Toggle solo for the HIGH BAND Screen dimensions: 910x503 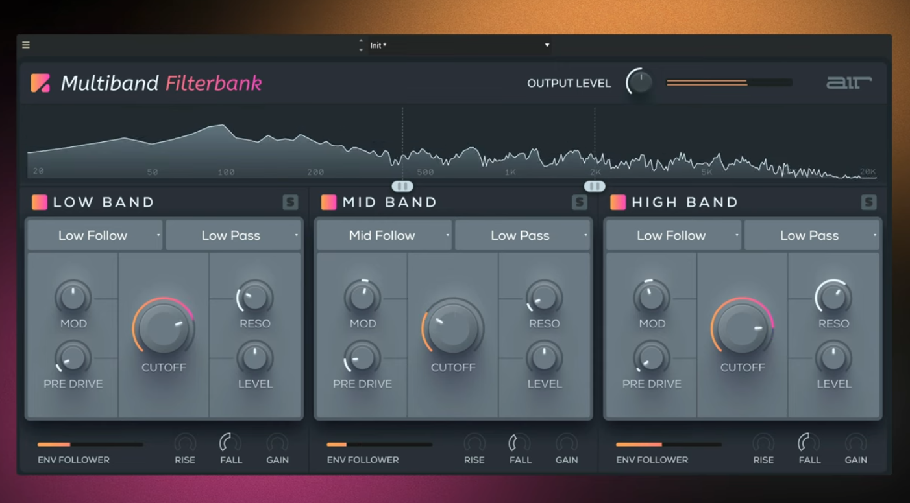point(869,202)
